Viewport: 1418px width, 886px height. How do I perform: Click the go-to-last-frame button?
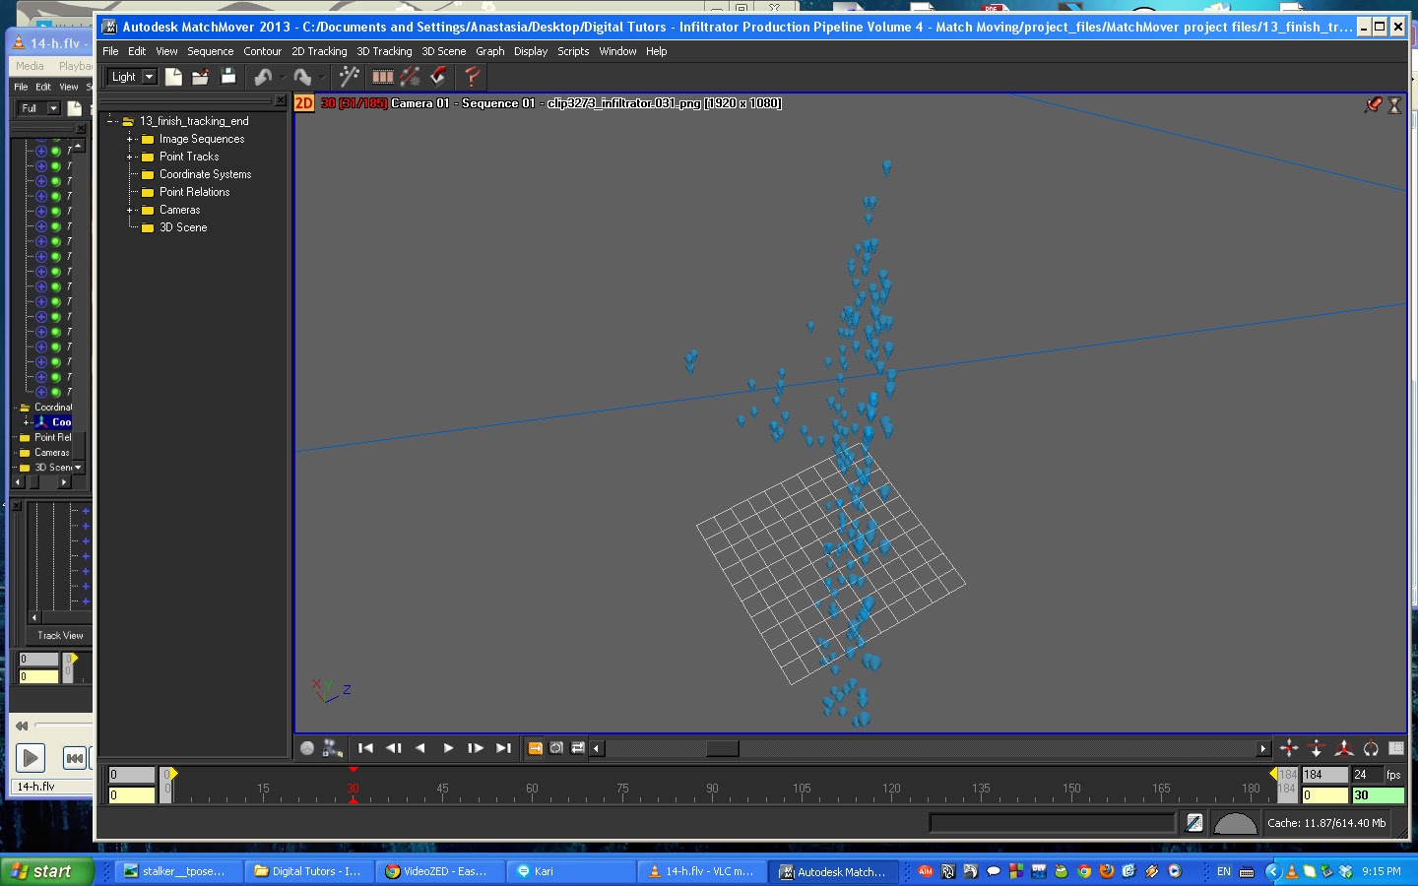coord(503,748)
